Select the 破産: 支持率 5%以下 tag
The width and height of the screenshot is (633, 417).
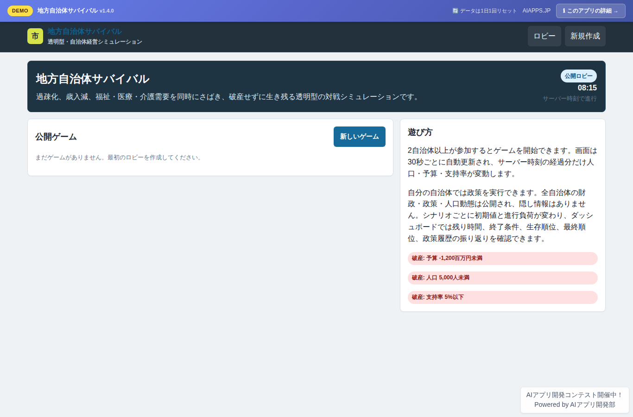pos(503,297)
